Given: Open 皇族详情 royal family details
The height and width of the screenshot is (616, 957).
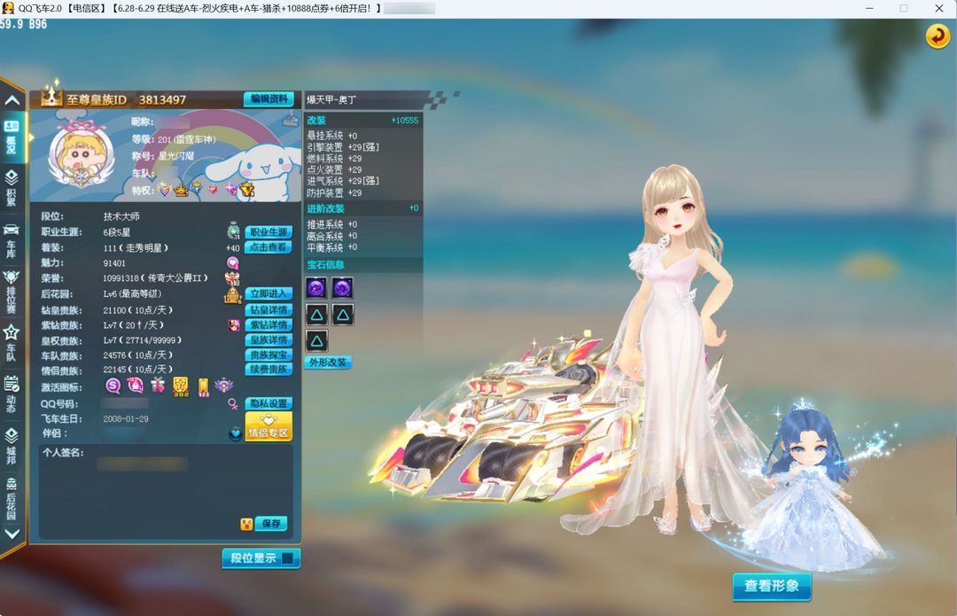Looking at the screenshot, I should pyautogui.click(x=268, y=340).
